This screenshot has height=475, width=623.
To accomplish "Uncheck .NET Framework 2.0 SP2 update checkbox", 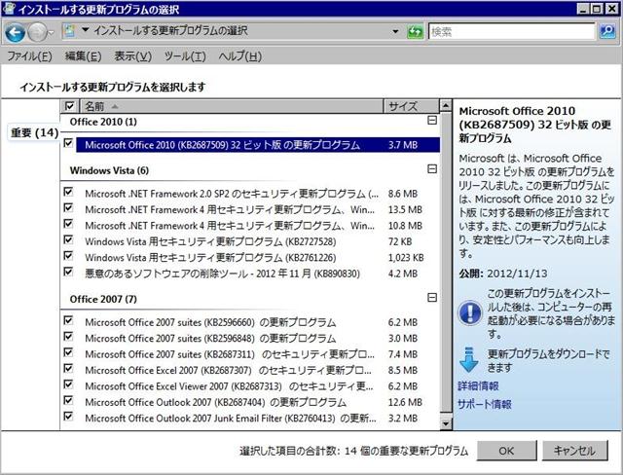I will [x=68, y=192].
